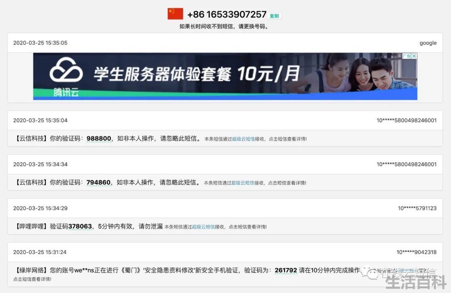
Task: Click the 如果长时间收不到短信 notice text
Action: [224, 26]
